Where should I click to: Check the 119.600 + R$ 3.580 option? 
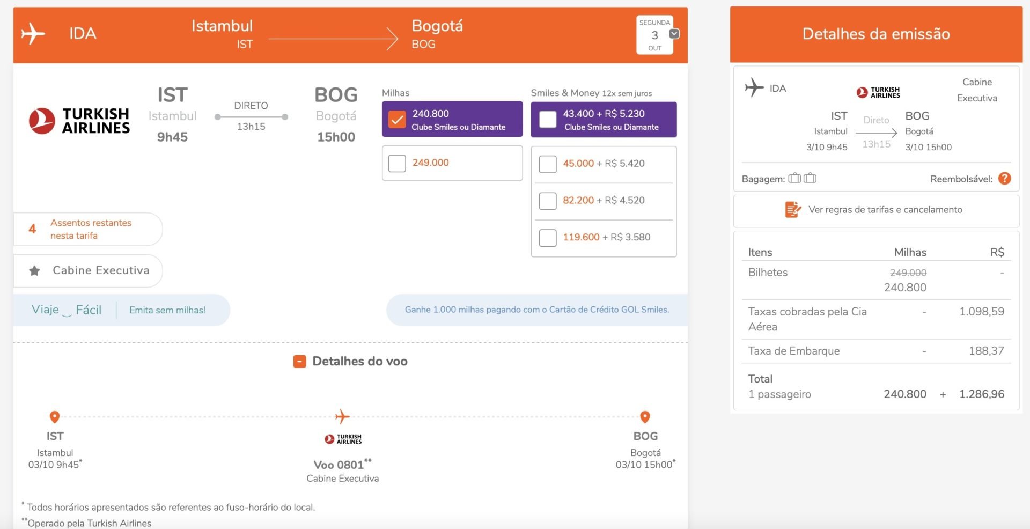(x=548, y=237)
